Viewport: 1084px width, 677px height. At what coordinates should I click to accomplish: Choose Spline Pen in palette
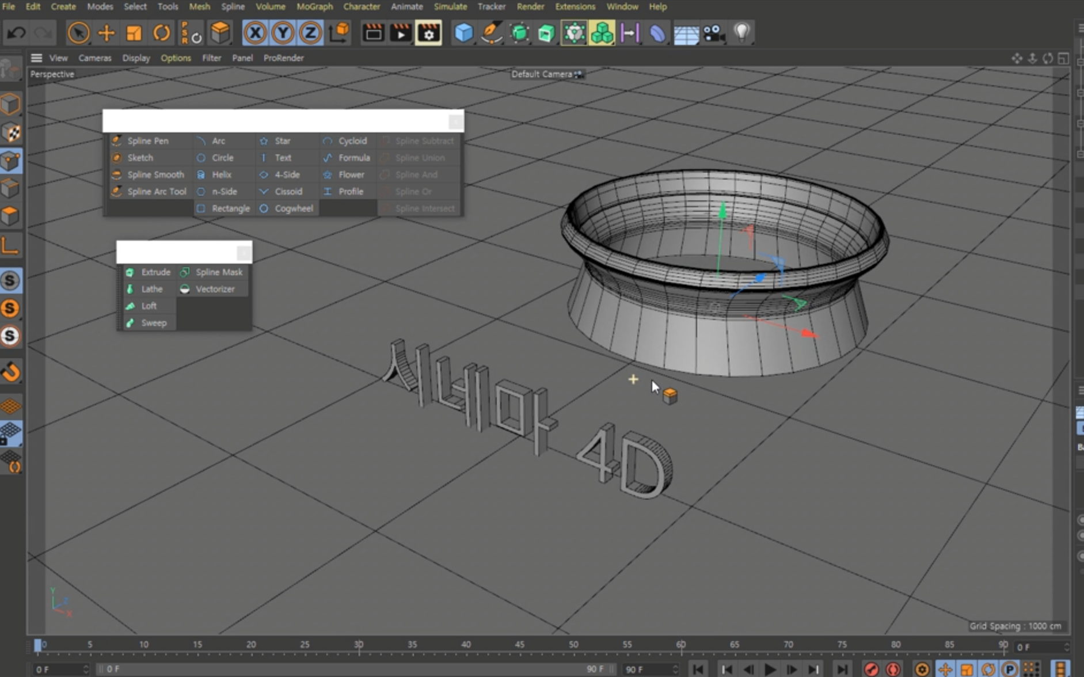(x=149, y=140)
